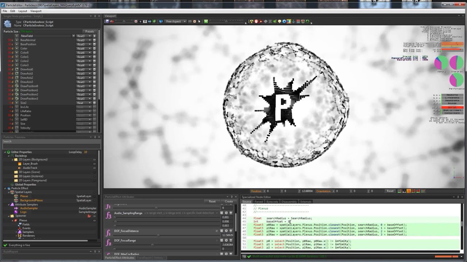Click the code editor vertical scrollbar

click(462, 224)
